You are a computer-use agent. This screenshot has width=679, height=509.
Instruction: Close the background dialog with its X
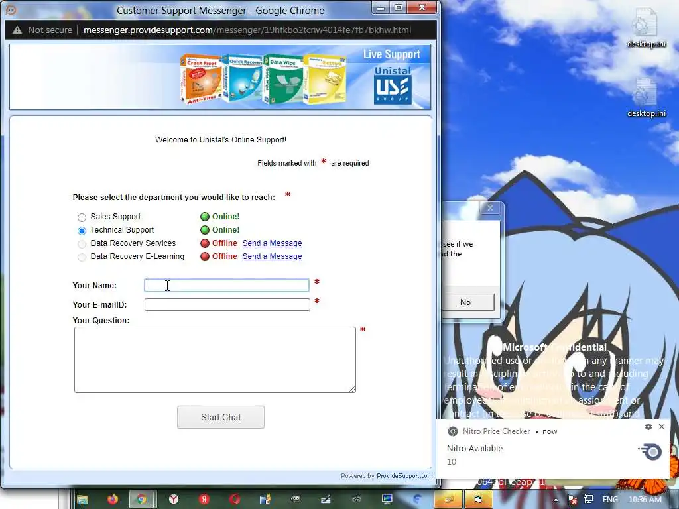(490, 208)
